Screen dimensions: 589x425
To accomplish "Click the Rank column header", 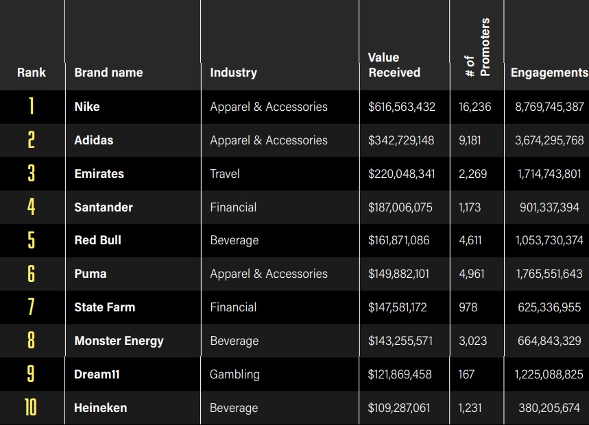I will click(32, 73).
